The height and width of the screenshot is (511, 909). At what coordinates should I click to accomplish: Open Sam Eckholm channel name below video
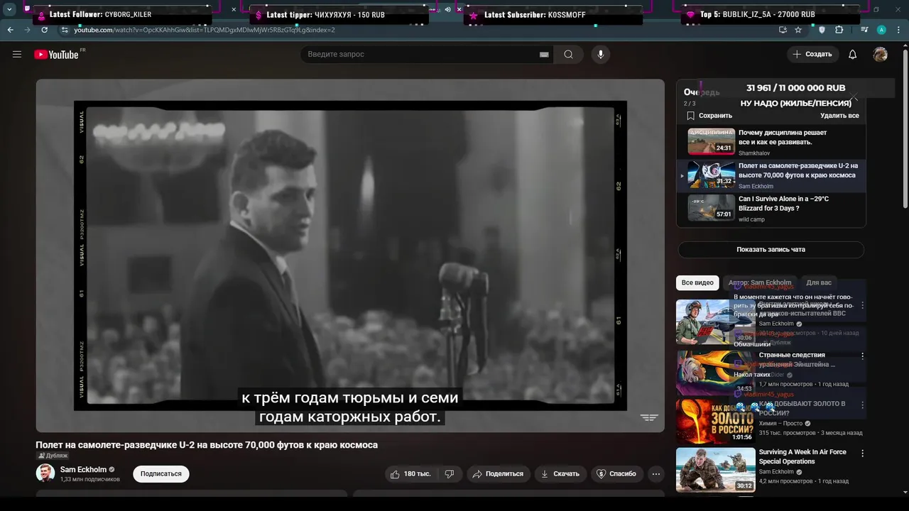(83, 470)
